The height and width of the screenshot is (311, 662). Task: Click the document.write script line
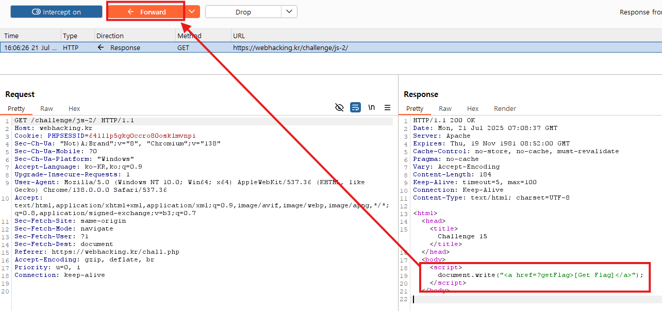pyautogui.click(x=541, y=275)
